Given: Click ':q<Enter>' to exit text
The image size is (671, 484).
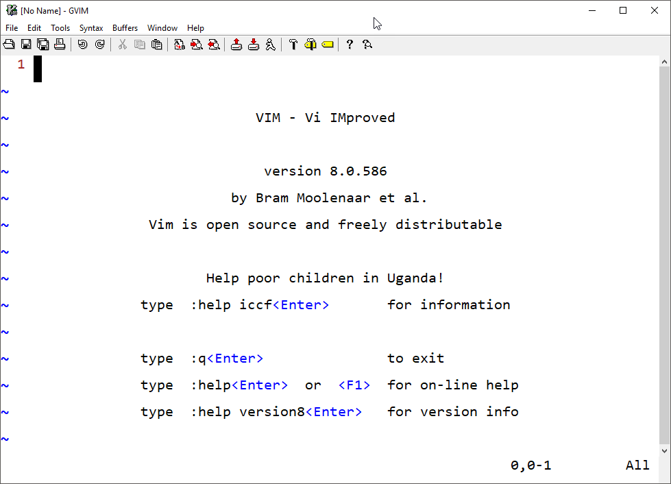Looking at the screenshot, I should pyautogui.click(x=227, y=358).
